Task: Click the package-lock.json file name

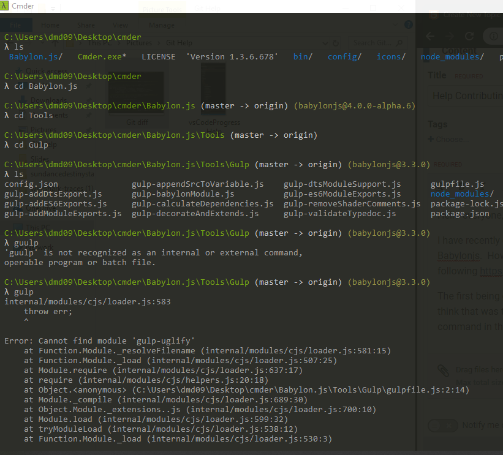Action: 467,203
